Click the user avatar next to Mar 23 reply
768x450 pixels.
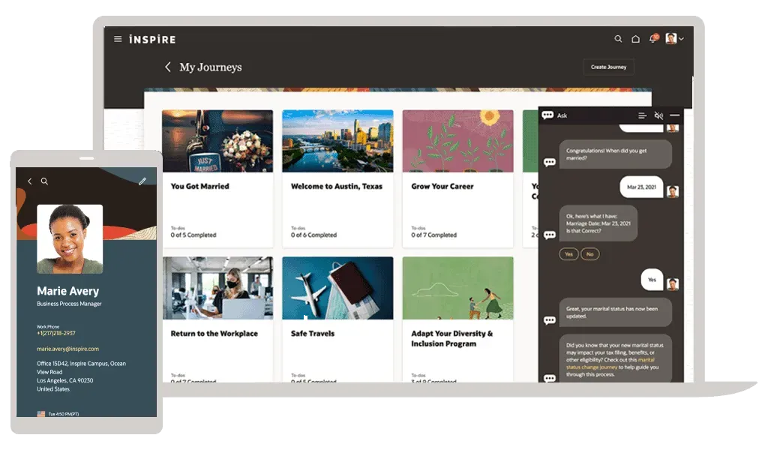pyautogui.click(x=673, y=191)
